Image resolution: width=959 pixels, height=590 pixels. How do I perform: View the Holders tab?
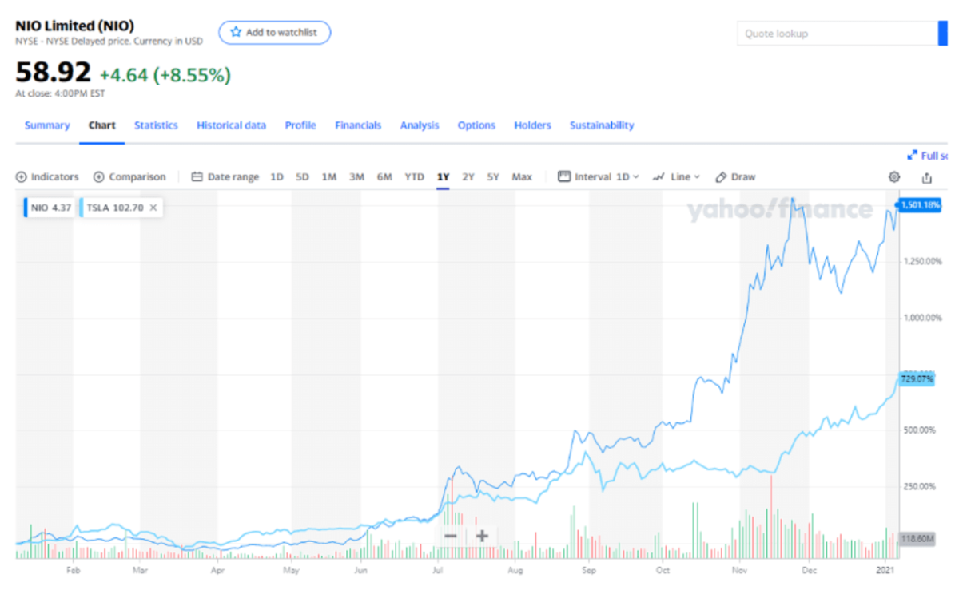(532, 125)
